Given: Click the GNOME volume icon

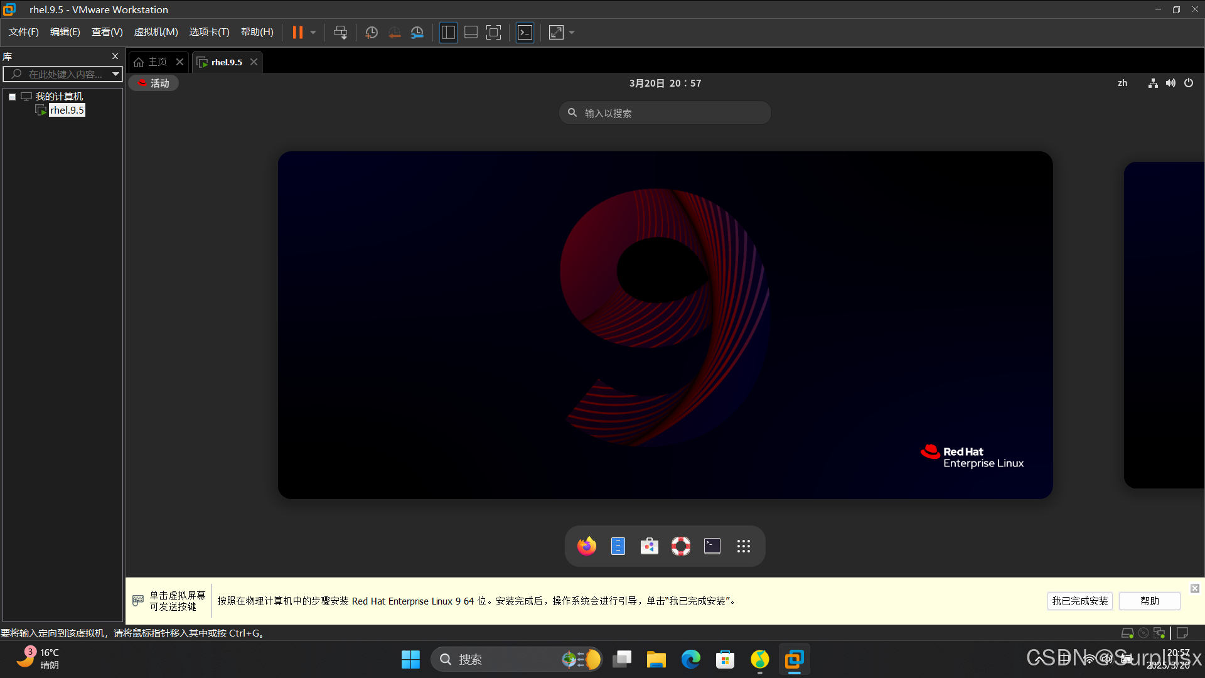Looking at the screenshot, I should pyautogui.click(x=1170, y=83).
